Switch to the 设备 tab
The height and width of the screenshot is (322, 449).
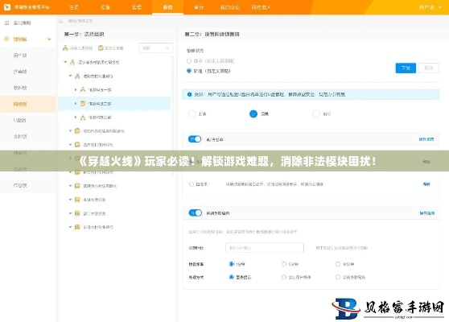tap(105, 7)
